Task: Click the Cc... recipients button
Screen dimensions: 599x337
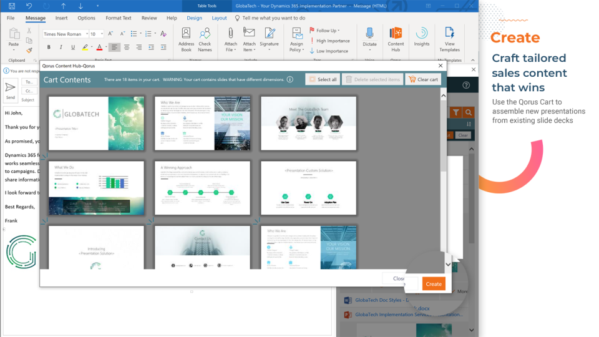Action: tap(29, 91)
